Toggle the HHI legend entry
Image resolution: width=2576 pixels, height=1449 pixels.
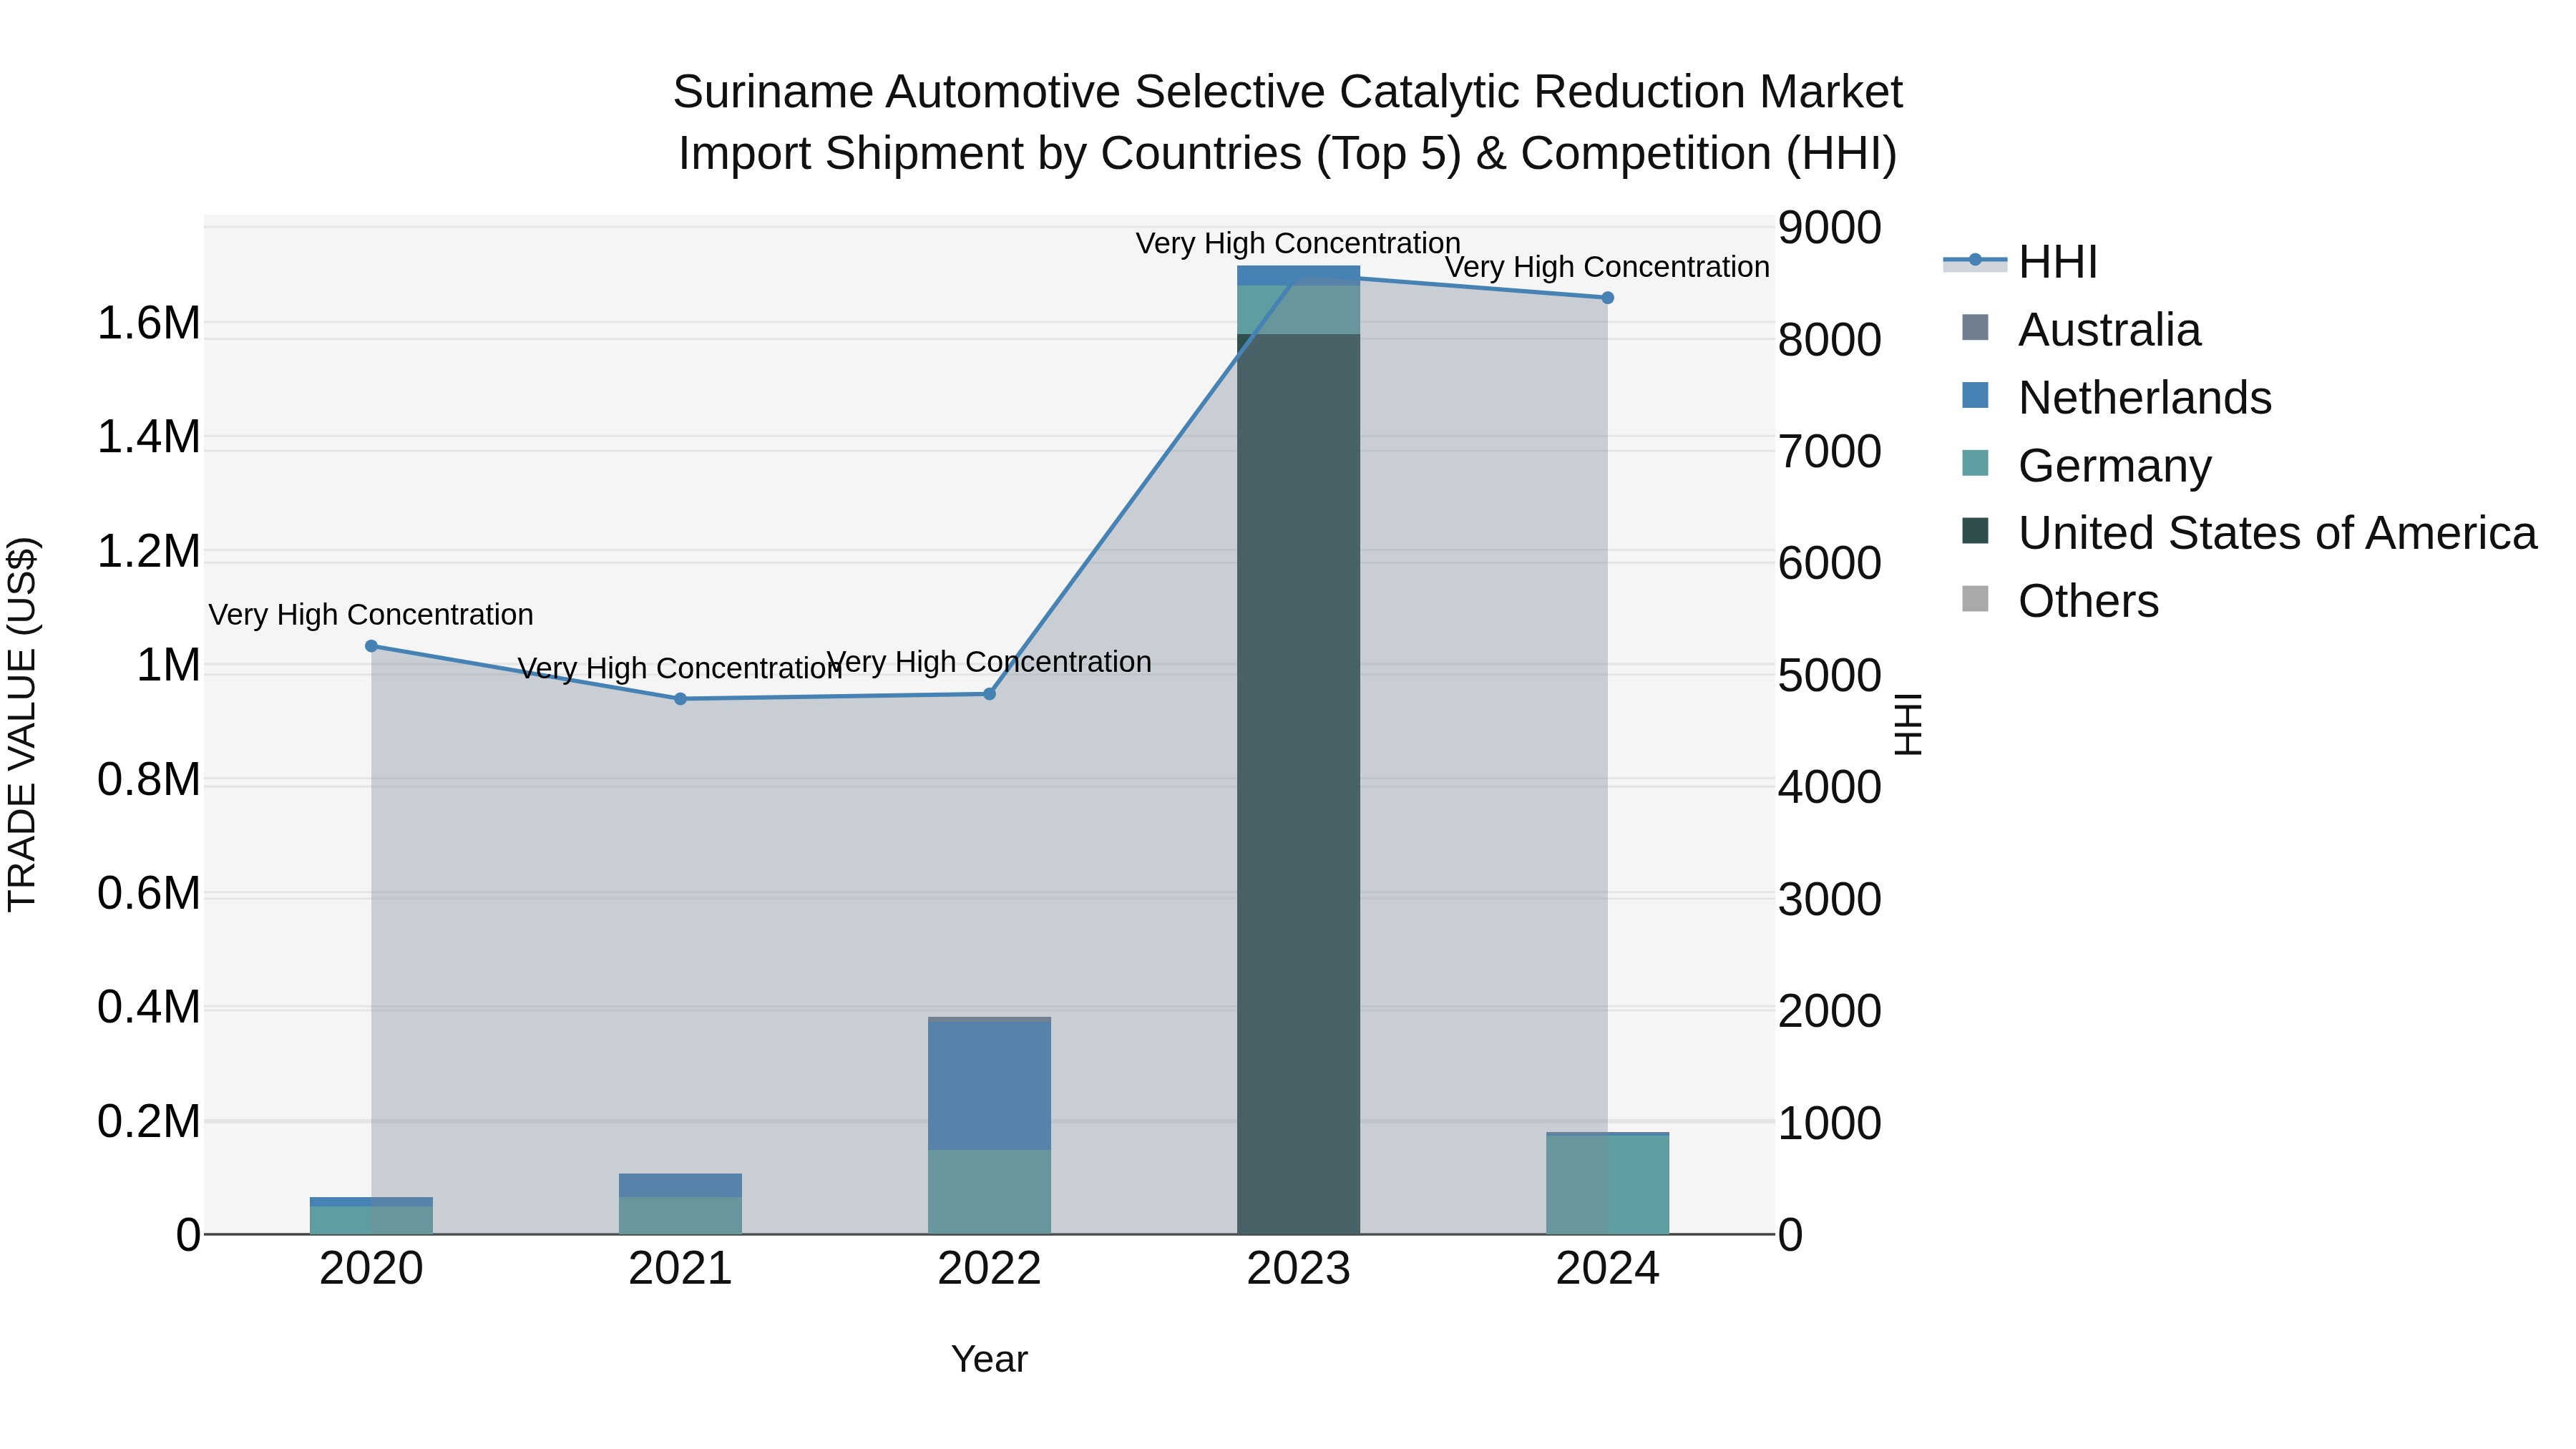pyautogui.click(x=2020, y=262)
